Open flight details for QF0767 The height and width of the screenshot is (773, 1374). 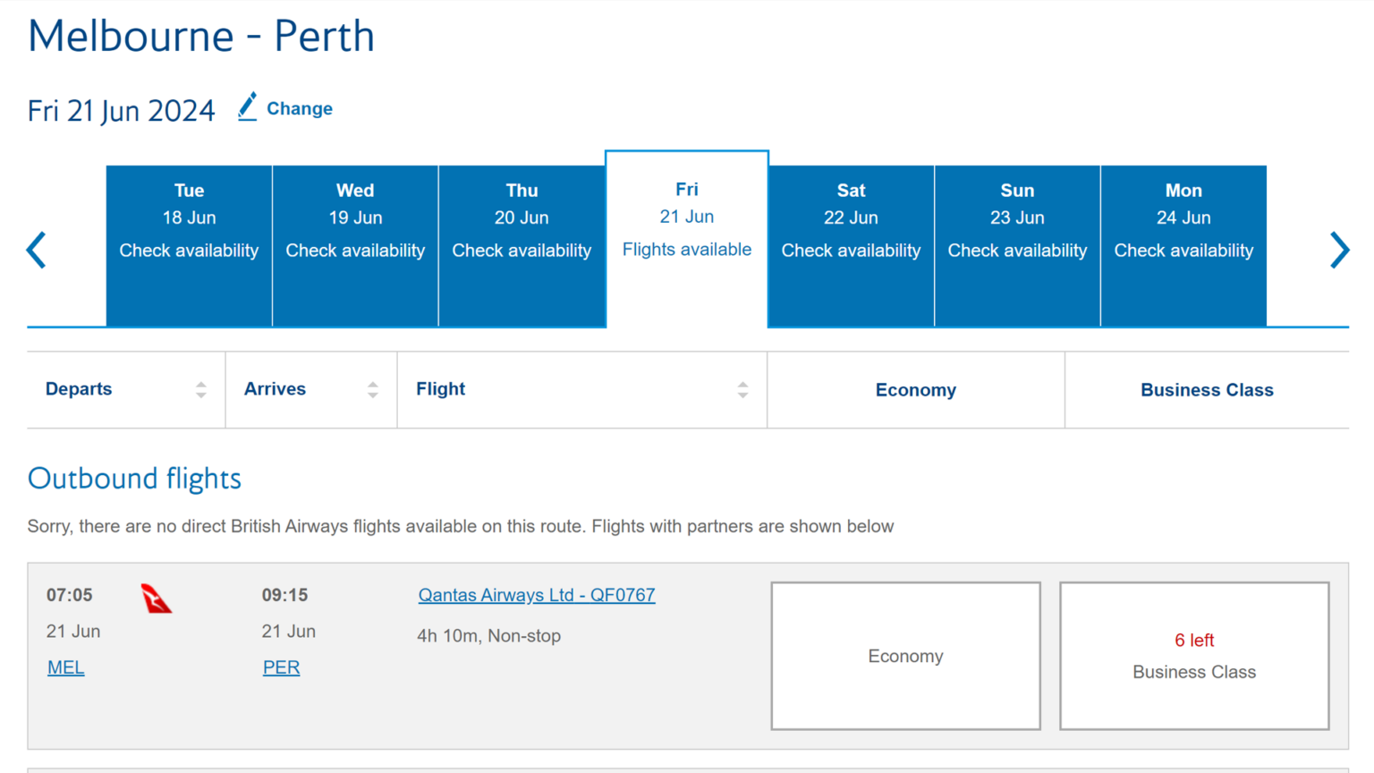[x=537, y=594]
